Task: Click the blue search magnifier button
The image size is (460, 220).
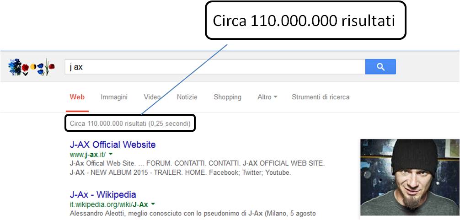Action: tap(380, 67)
